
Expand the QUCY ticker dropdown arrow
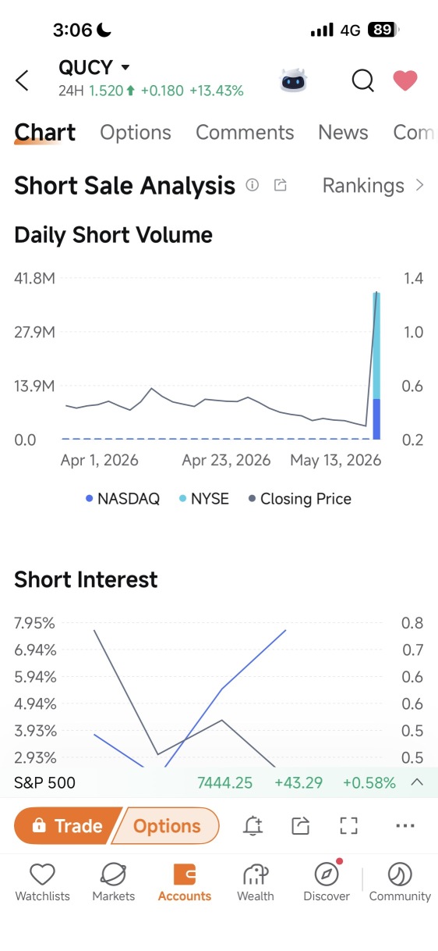(x=125, y=68)
